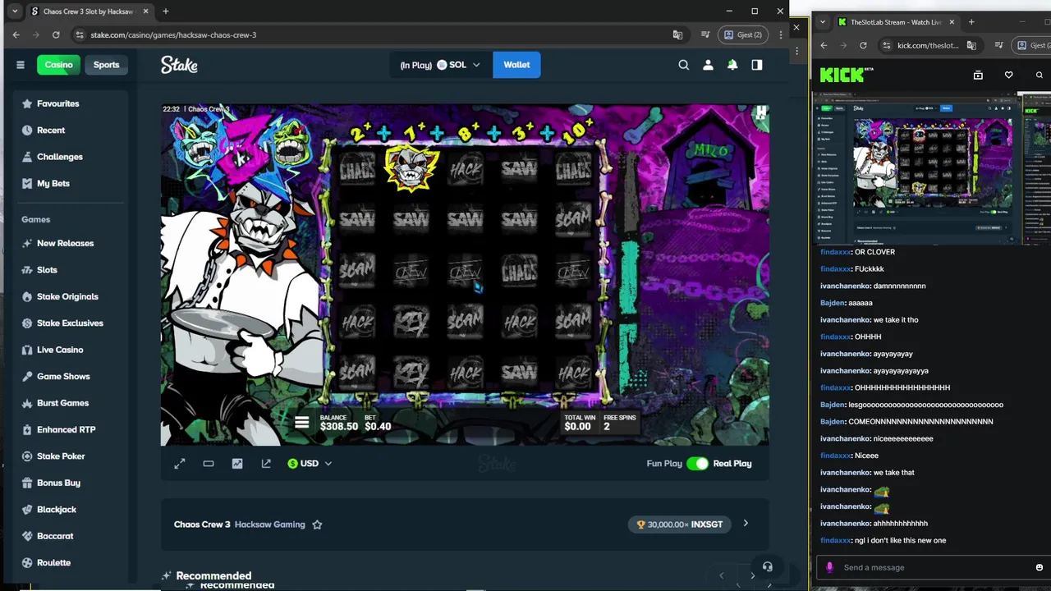1051x591 pixels.
Task: Open emoji picker in Kick chat
Action: point(1039,567)
